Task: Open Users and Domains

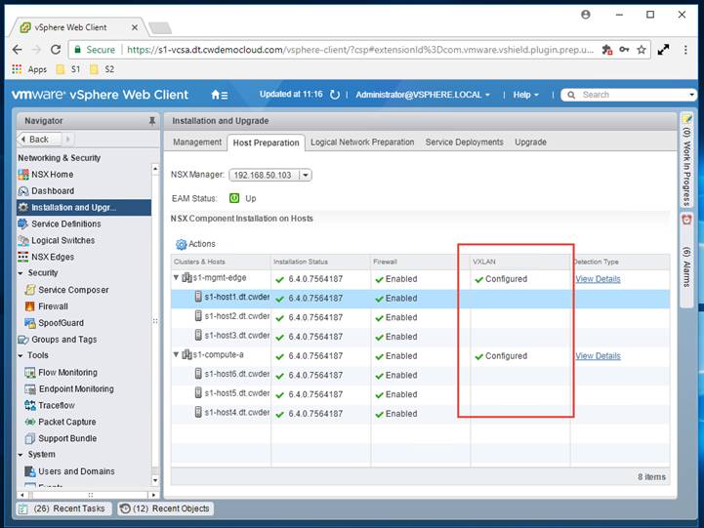Action: click(76, 471)
